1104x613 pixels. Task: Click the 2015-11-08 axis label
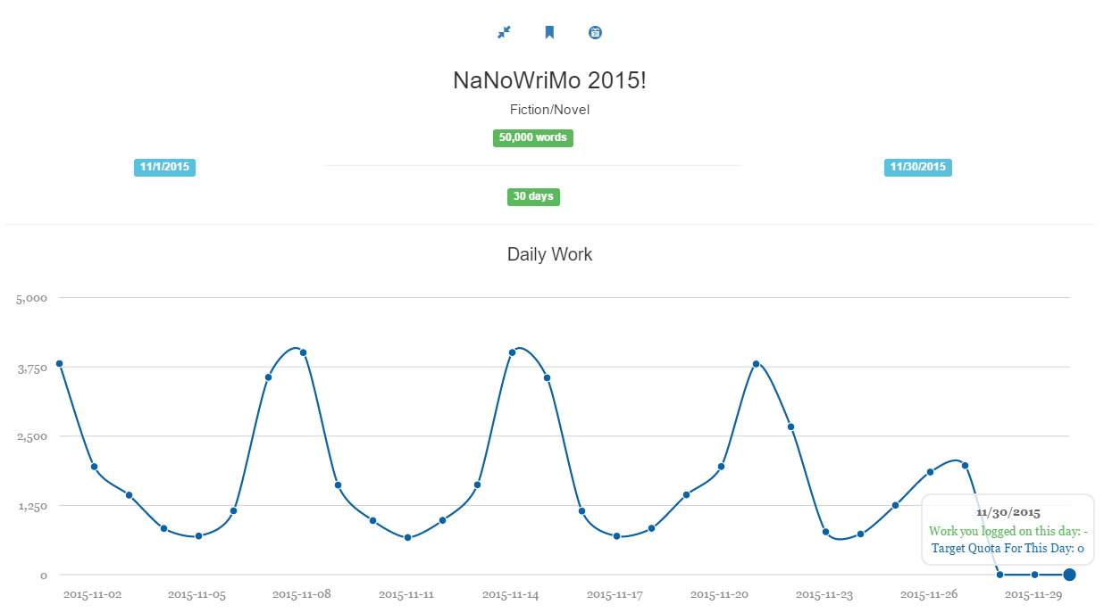click(x=301, y=594)
